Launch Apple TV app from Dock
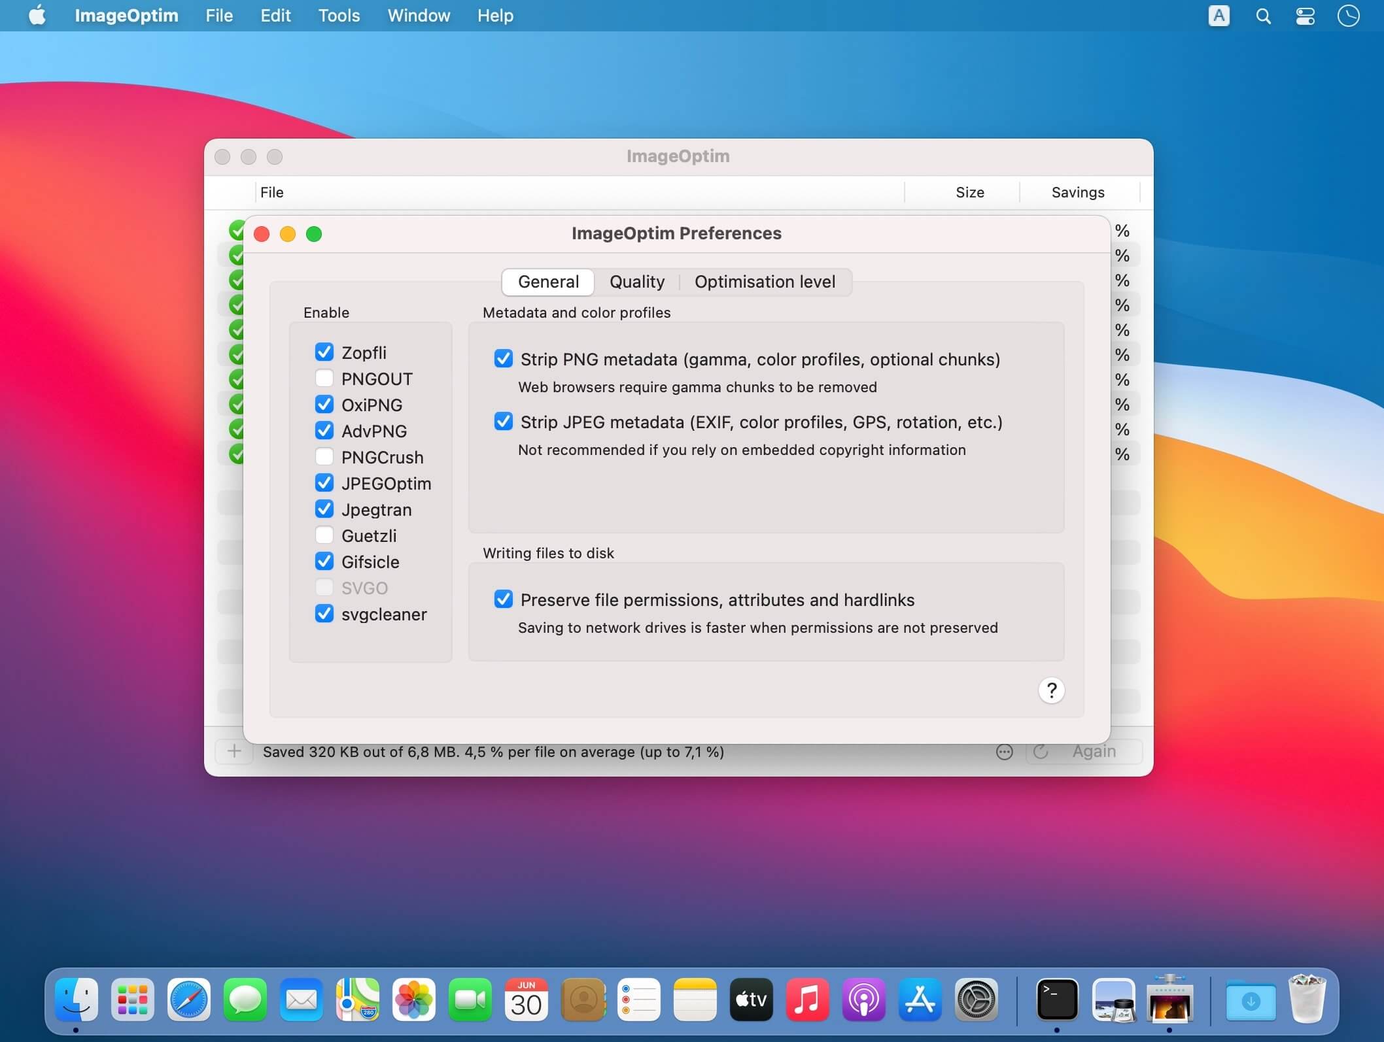The width and height of the screenshot is (1384, 1042). pyautogui.click(x=752, y=999)
